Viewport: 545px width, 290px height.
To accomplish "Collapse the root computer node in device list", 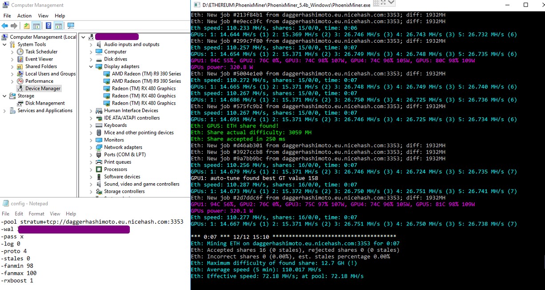I will coord(84,37).
